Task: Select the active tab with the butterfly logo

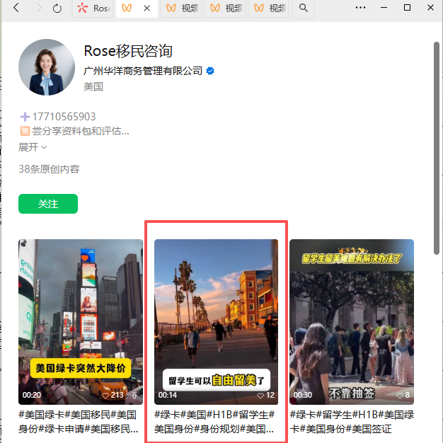Action: (127, 8)
